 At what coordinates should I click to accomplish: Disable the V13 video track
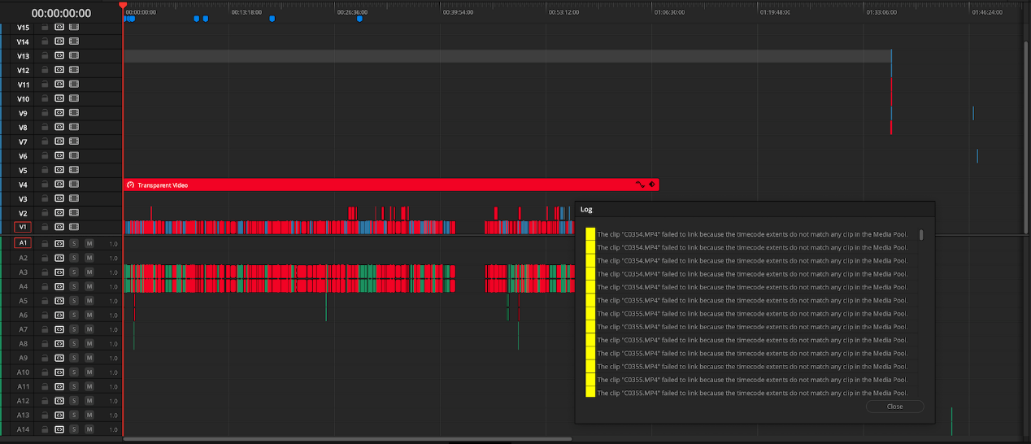coord(74,55)
